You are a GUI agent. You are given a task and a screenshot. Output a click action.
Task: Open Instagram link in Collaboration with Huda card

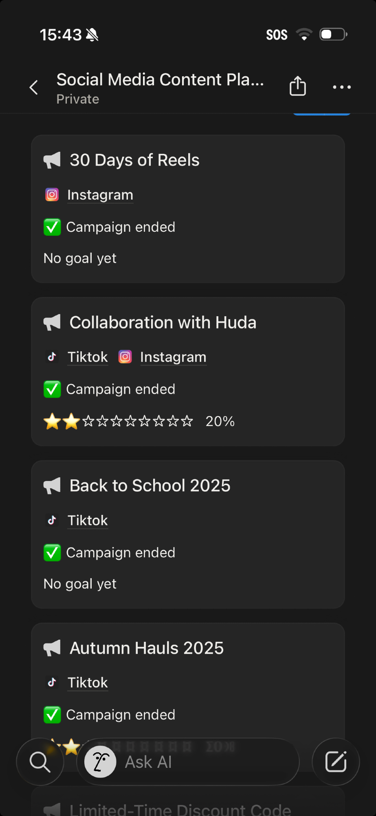pyautogui.click(x=173, y=357)
